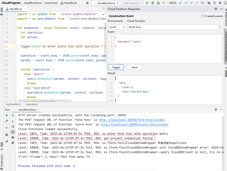
Task: Open the form-func Cloud Function dropdown
Action: pyautogui.click(x=175, y=27)
